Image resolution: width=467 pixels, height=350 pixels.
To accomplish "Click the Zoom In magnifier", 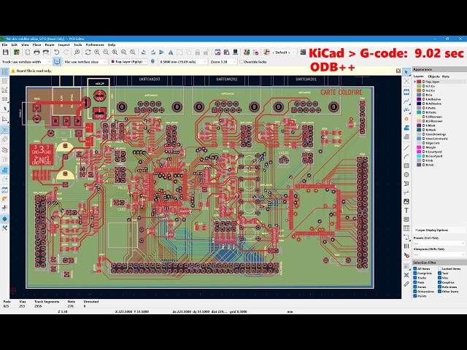I will coord(97,52).
